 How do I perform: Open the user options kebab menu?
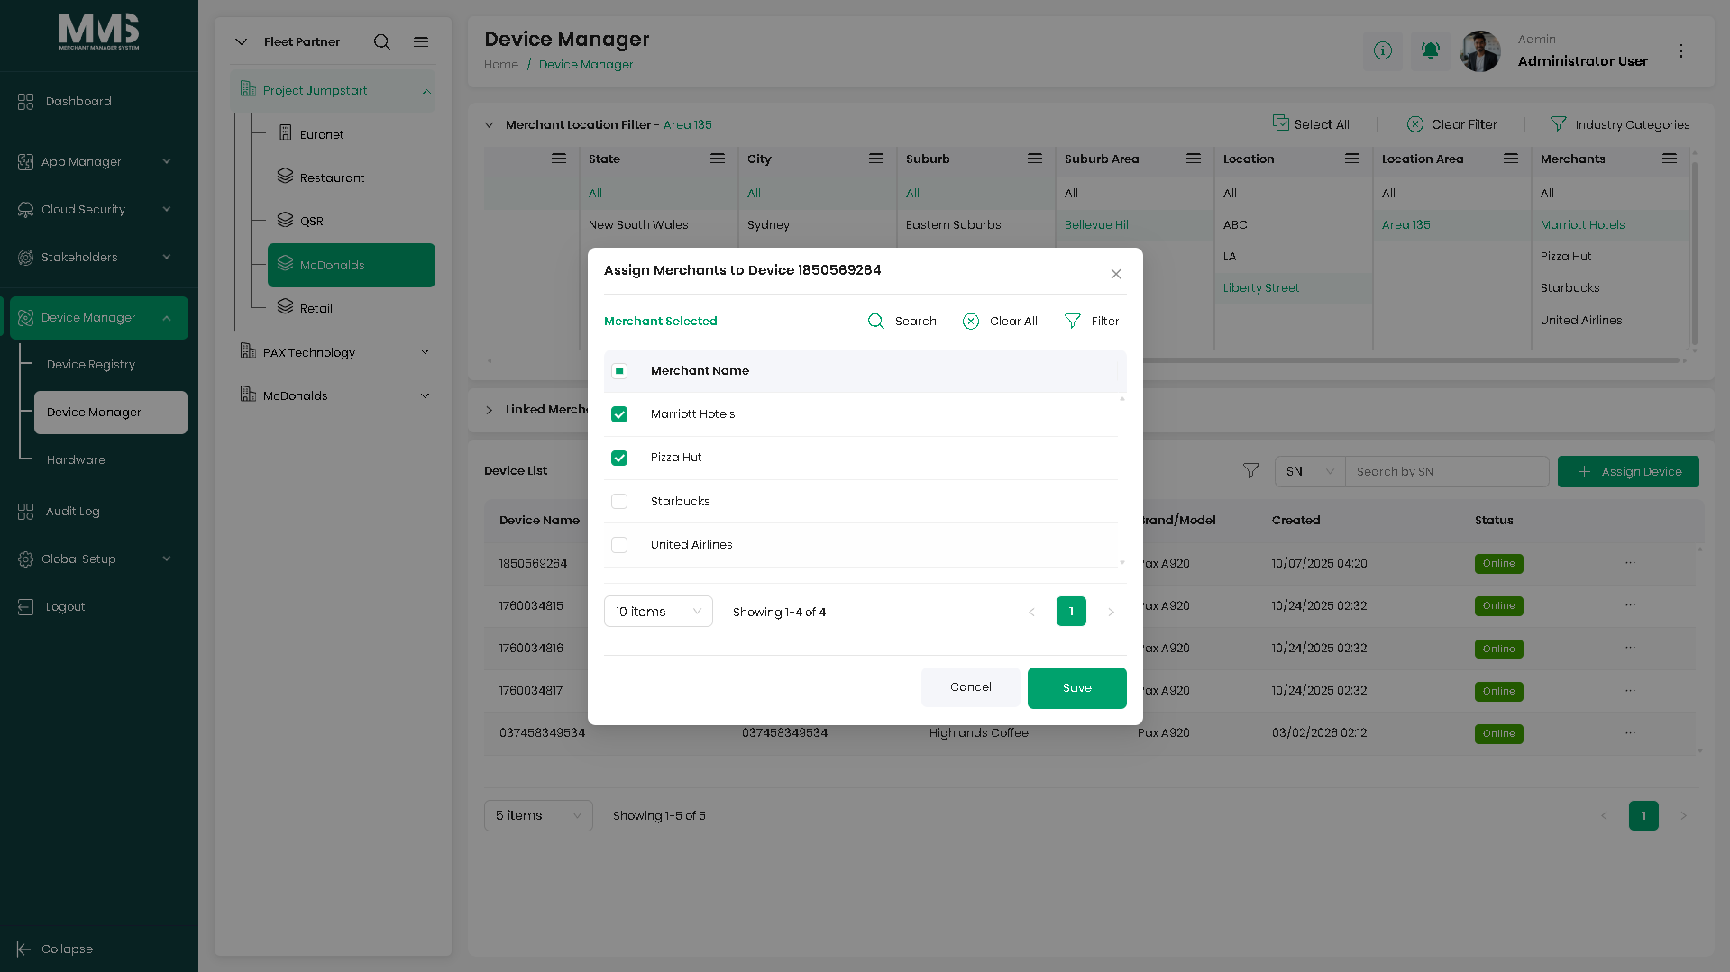[x=1681, y=51]
